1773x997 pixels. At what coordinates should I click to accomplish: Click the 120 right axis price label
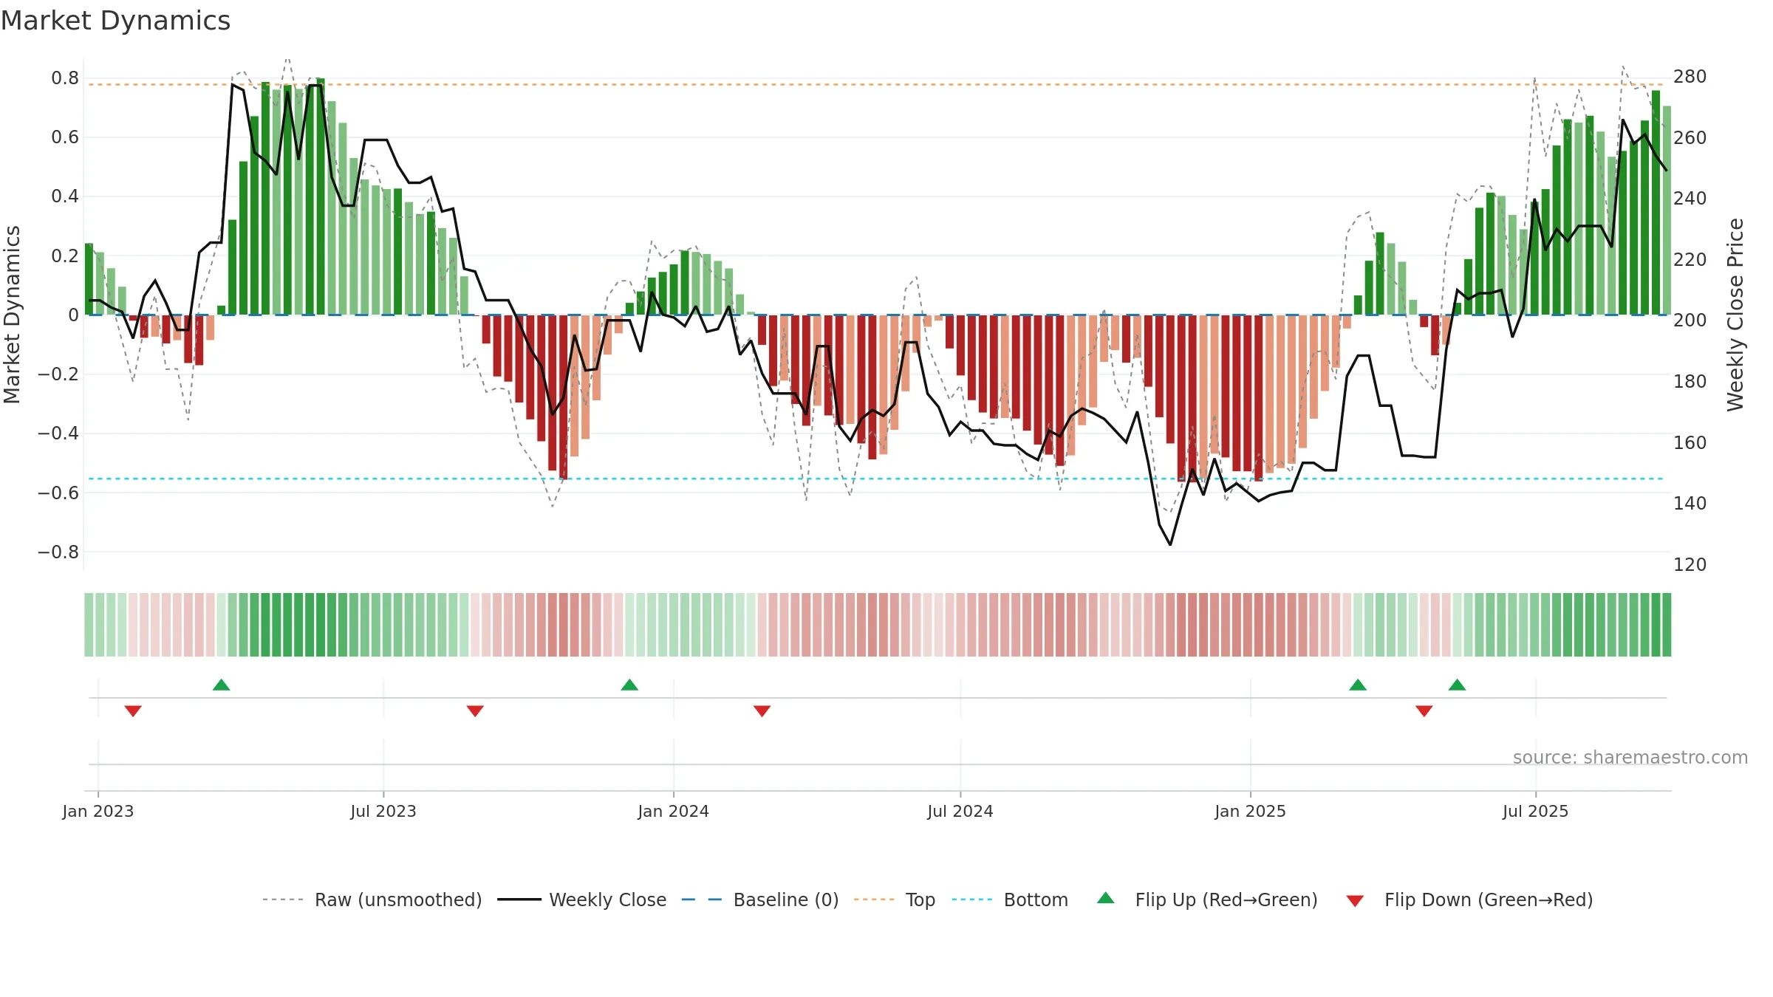(x=1690, y=564)
